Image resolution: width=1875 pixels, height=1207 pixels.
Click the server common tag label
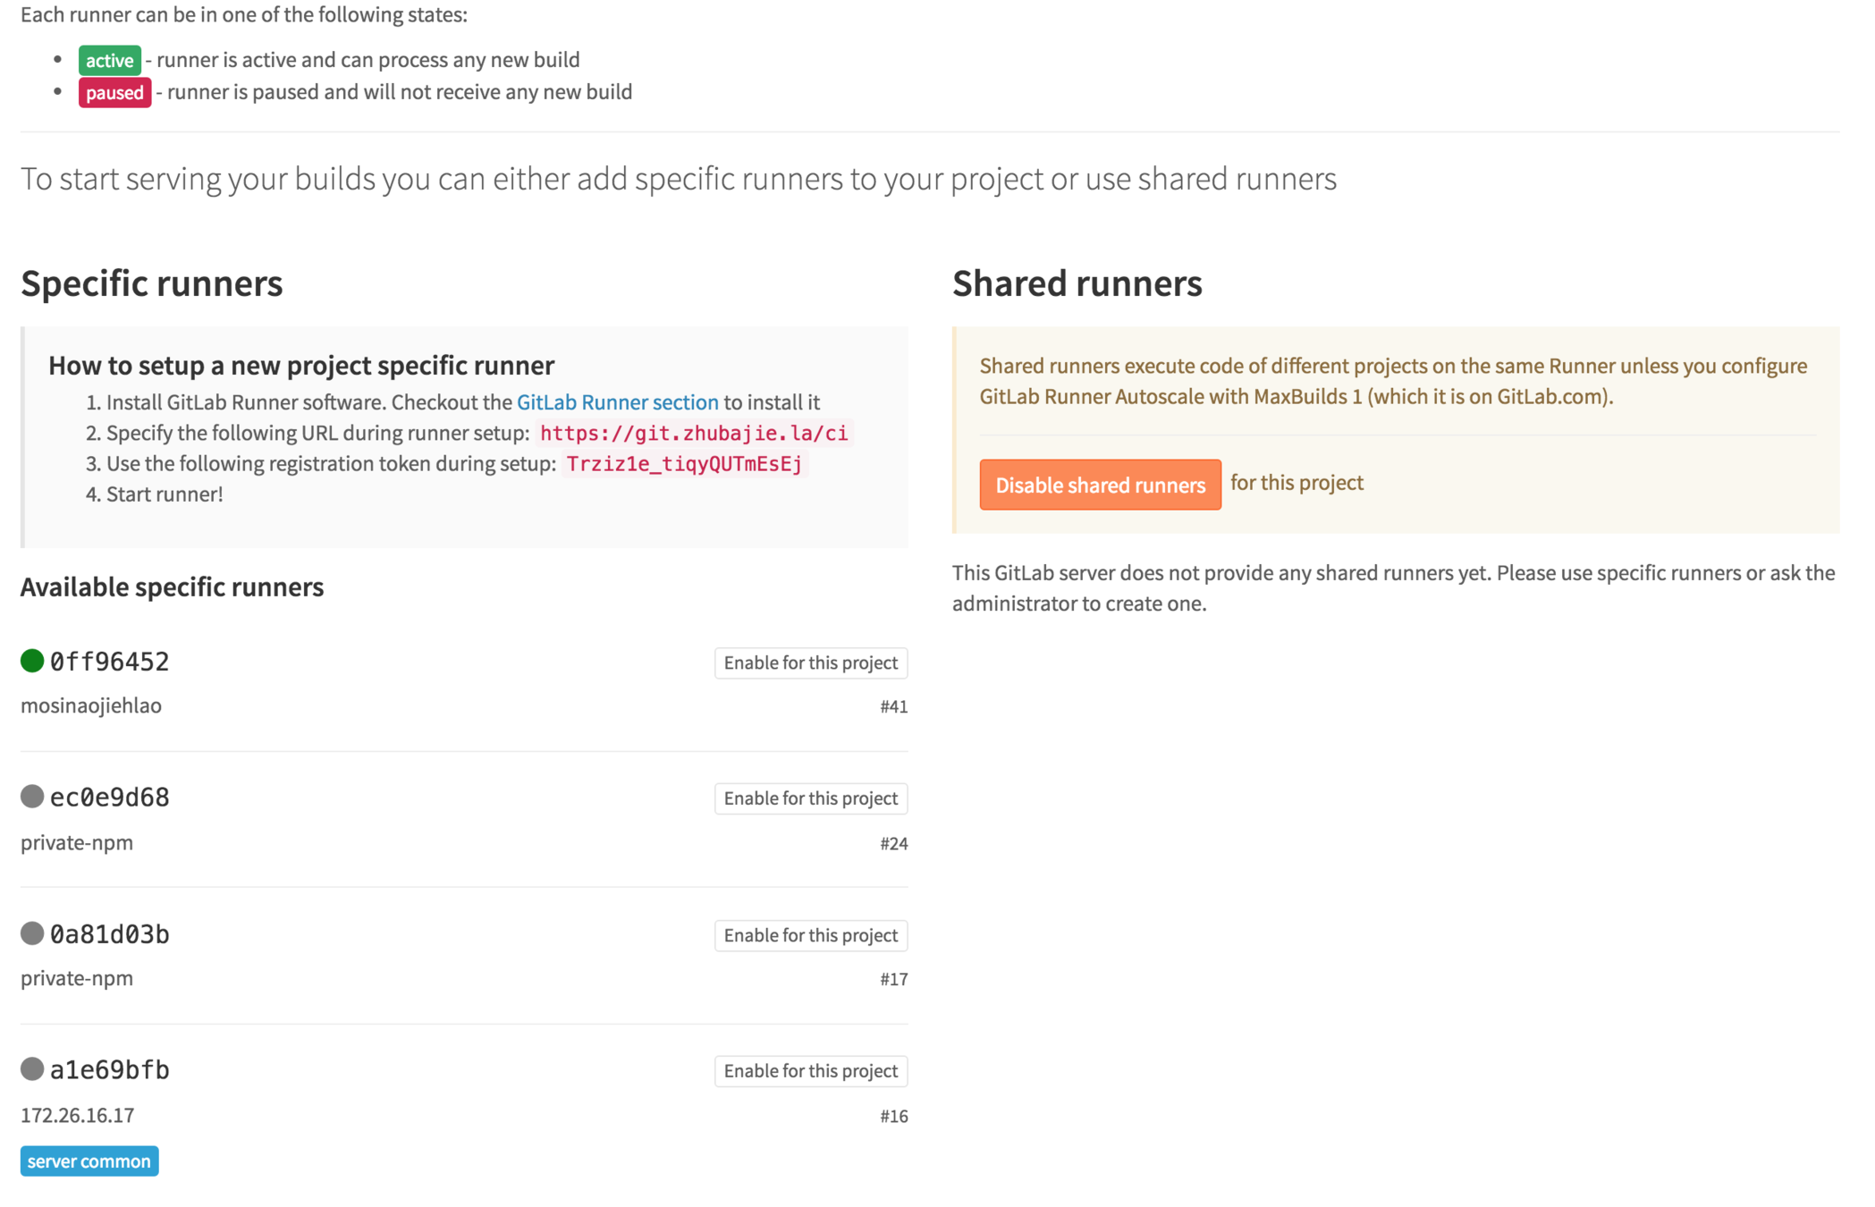[89, 1161]
